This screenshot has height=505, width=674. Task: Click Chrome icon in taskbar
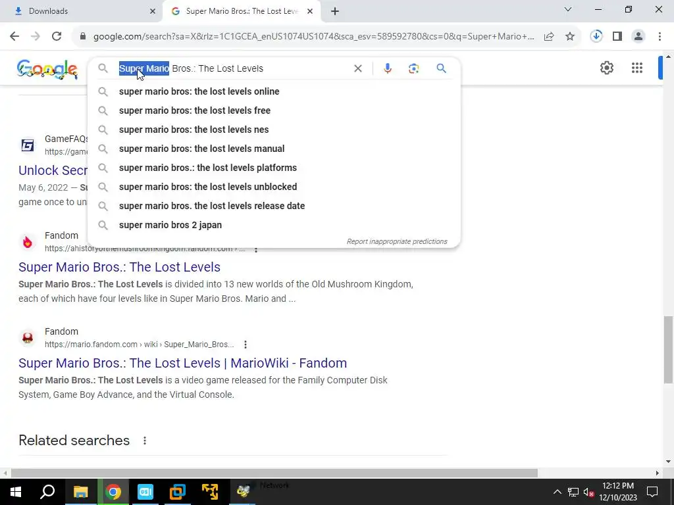pos(113,492)
